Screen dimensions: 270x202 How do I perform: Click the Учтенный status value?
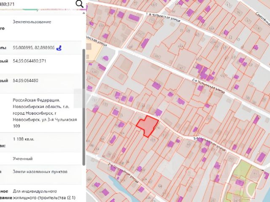pos(23,158)
